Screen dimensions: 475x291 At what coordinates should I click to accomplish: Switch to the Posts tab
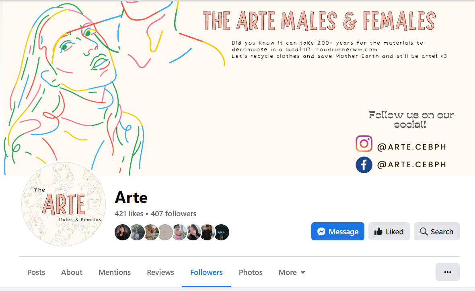click(x=36, y=273)
